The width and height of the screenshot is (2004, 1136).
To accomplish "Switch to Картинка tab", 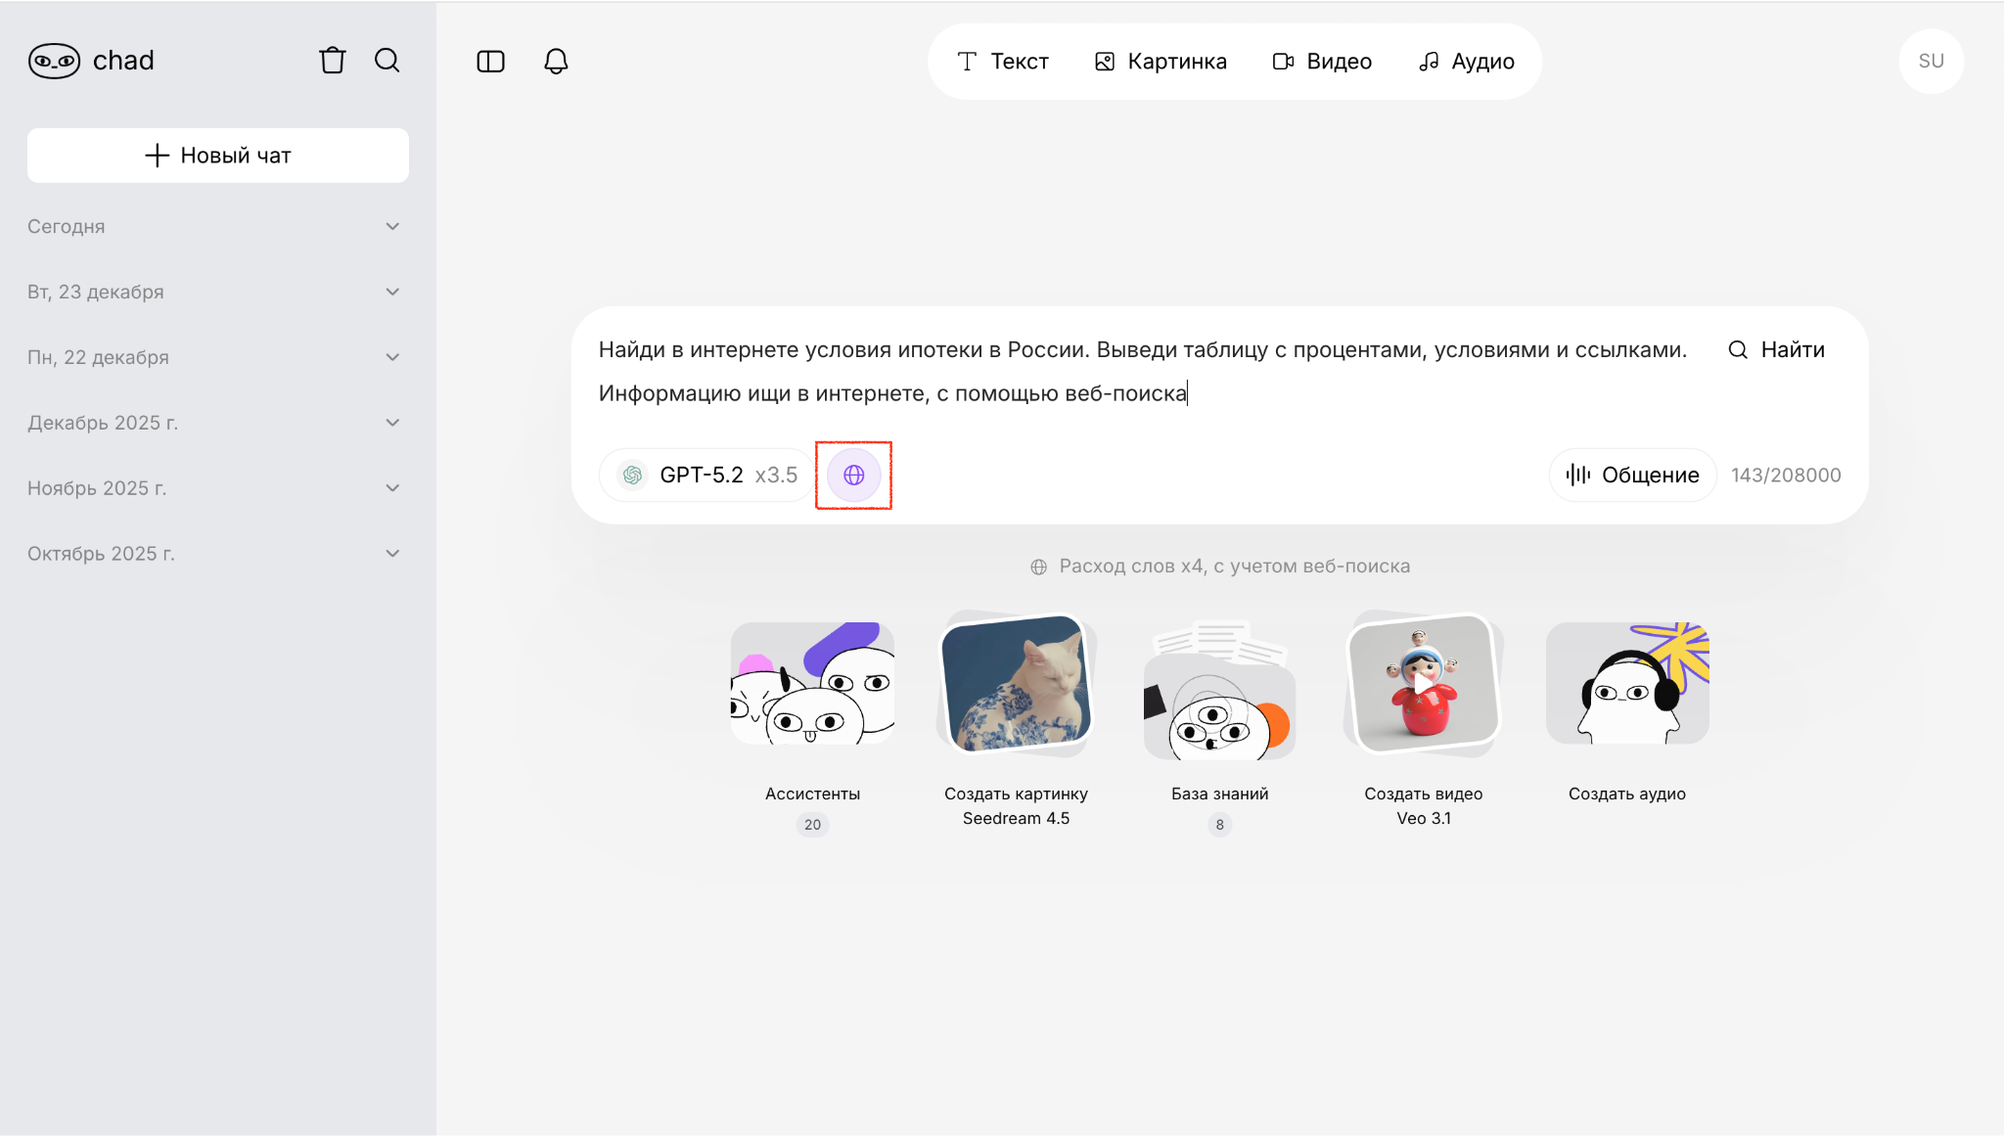I will click(x=1161, y=62).
